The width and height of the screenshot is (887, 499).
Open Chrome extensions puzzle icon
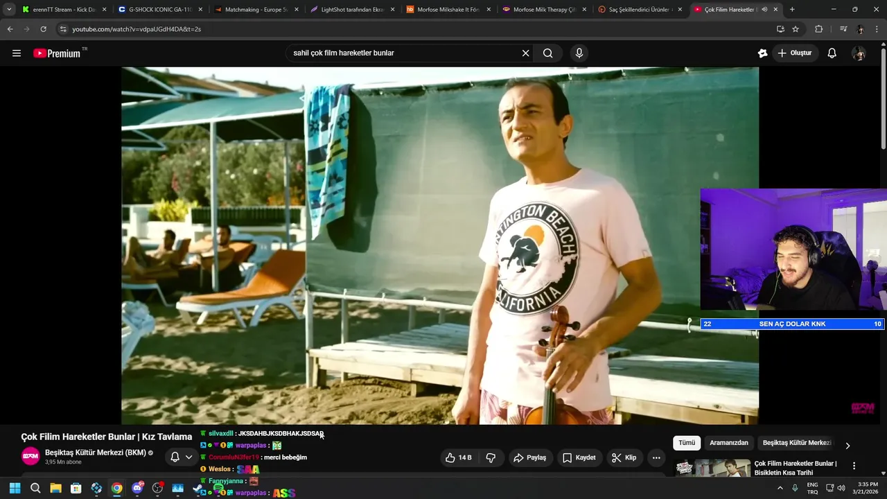pos(818,29)
